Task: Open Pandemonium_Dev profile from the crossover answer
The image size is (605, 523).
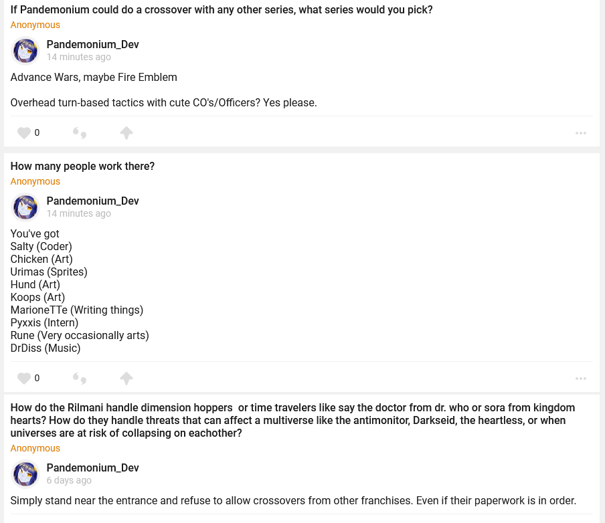Action: click(x=92, y=45)
